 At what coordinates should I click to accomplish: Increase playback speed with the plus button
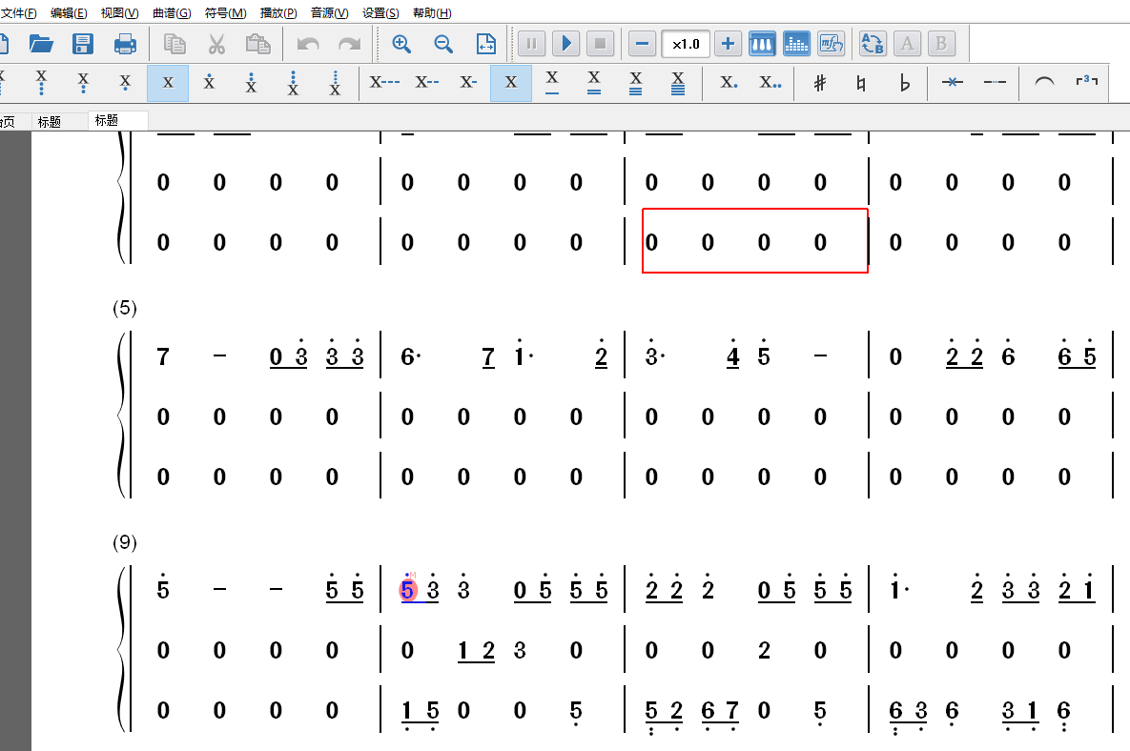click(x=728, y=44)
